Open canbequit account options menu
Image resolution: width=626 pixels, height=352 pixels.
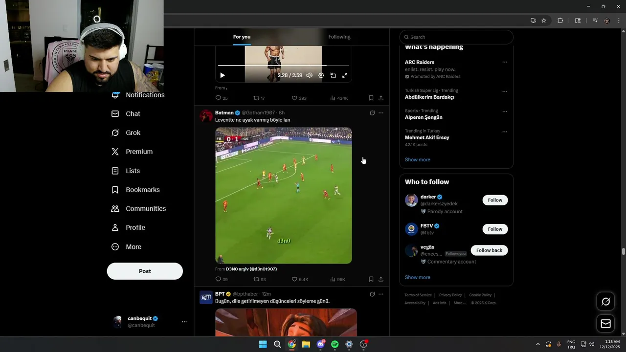point(184,322)
